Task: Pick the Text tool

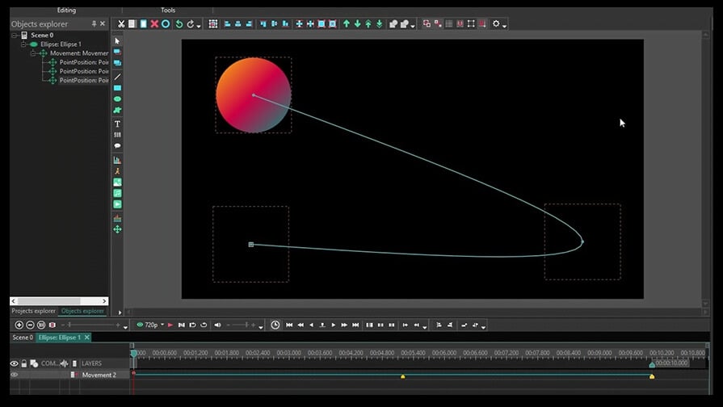Action: coord(118,124)
